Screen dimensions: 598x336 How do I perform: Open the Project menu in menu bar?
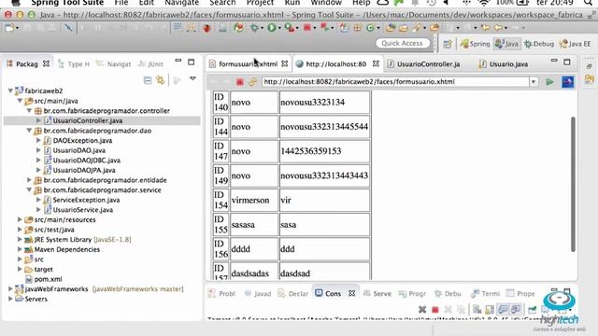[260, 3]
